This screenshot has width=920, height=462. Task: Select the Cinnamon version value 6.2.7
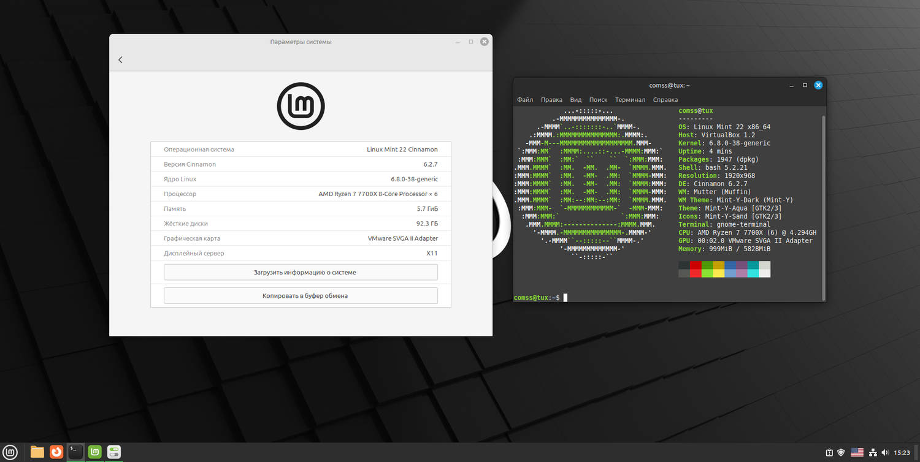tap(430, 164)
